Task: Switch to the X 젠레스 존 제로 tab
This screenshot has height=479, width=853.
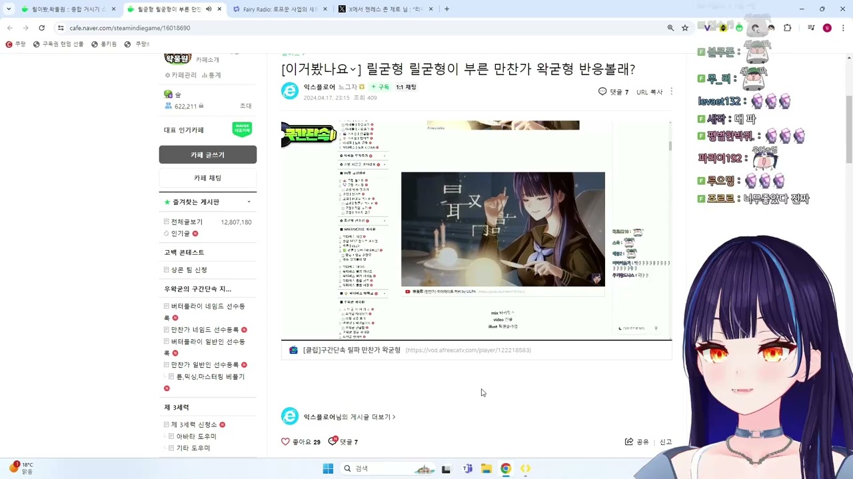Action: (385, 9)
